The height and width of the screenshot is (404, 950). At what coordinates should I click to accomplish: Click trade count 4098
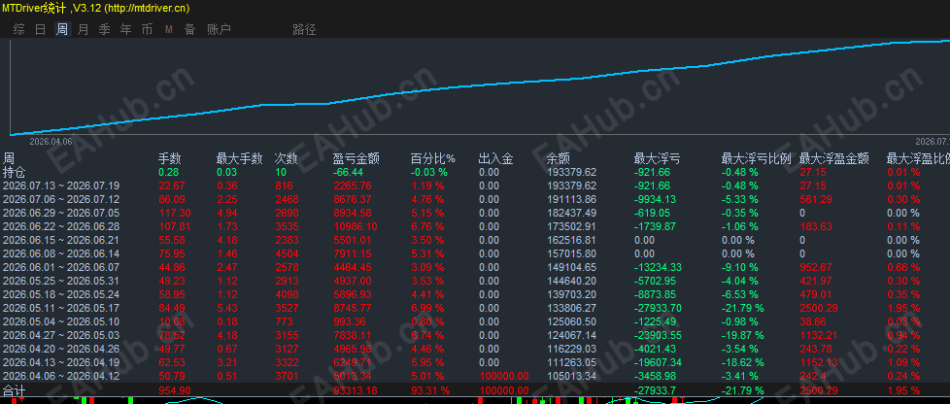point(286,294)
